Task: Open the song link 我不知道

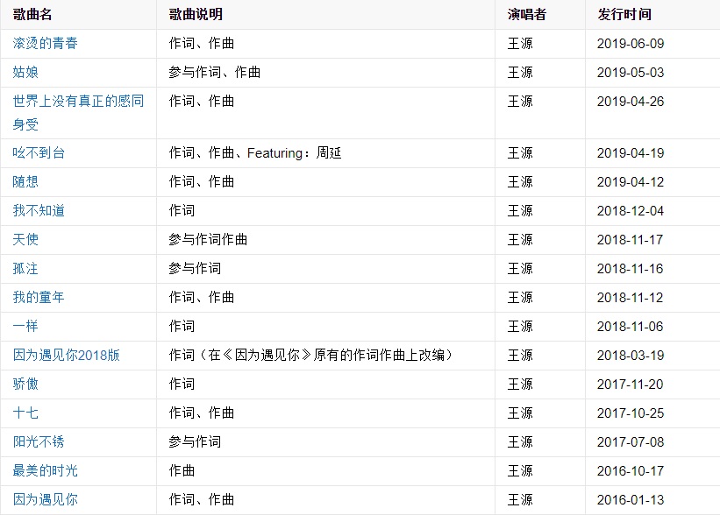Action: tap(39, 210)
